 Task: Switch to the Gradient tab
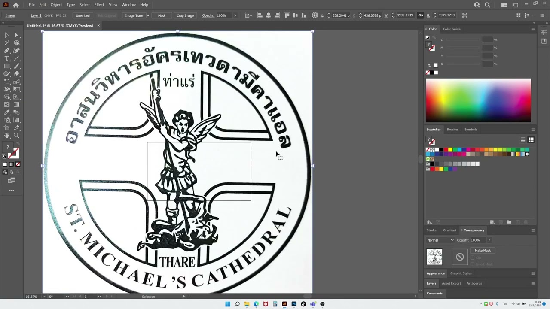(450, 230)
